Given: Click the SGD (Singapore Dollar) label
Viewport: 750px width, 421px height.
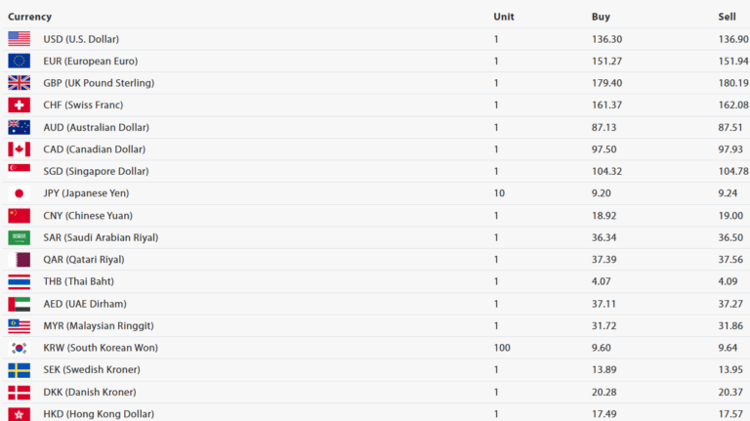Looking at the screenshot, I should pos(96,171).
